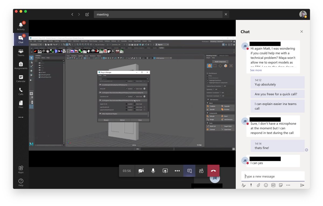
Task: Open the share screen tray
Action: pyautogui.click(x=165, y=171)
